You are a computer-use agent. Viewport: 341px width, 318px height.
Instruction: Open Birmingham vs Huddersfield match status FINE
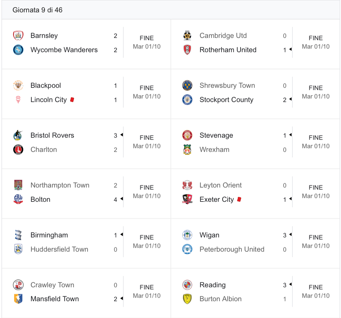pos(147,237)
